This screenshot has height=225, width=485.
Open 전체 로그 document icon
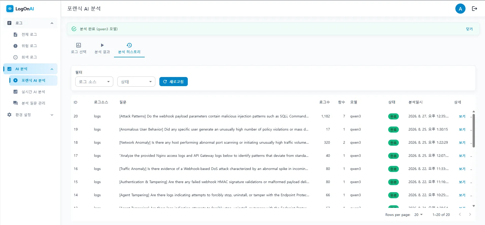click(x=15, y=34)
